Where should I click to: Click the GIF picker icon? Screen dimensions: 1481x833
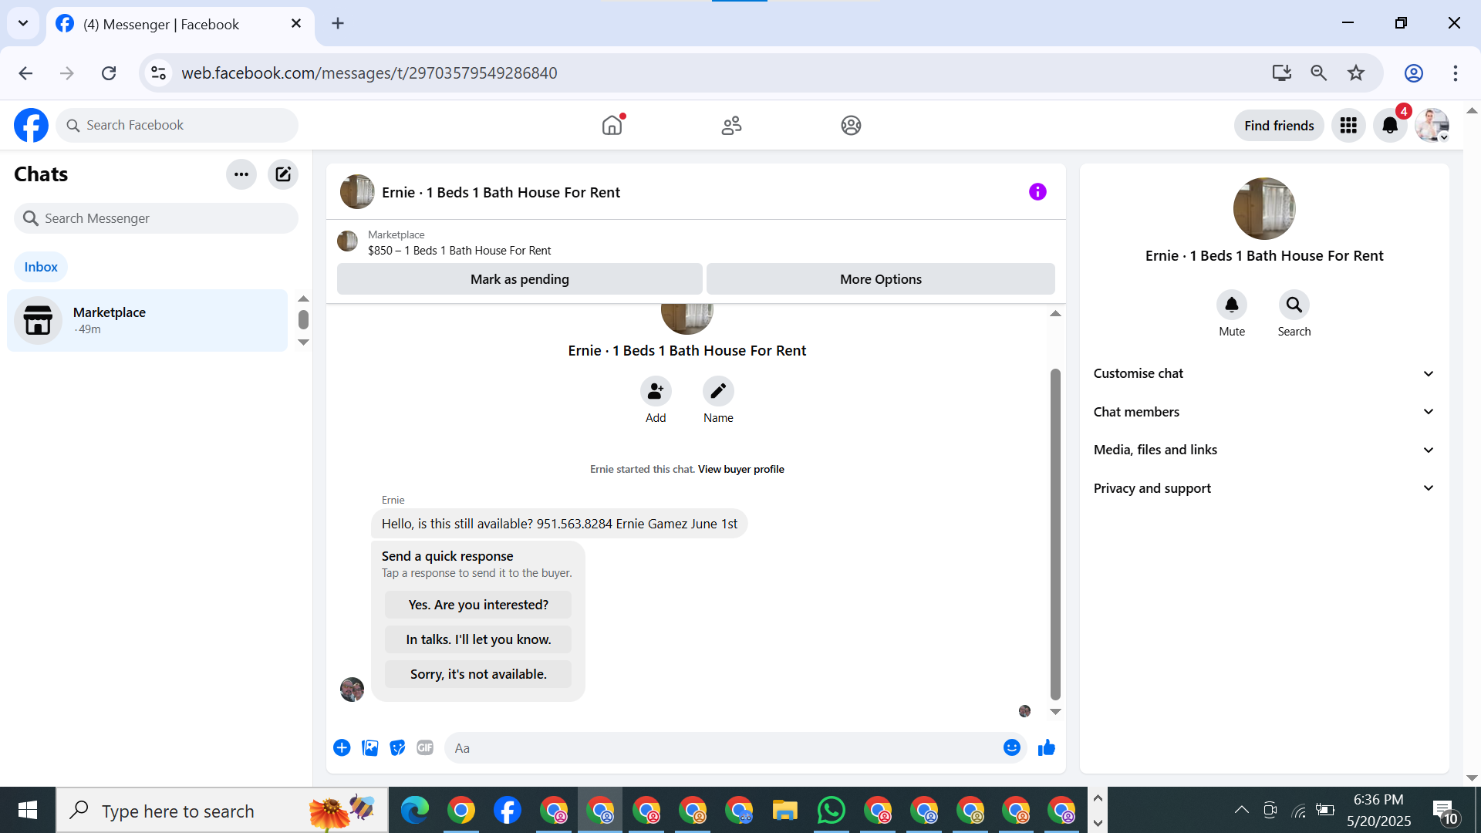point(425,747)
